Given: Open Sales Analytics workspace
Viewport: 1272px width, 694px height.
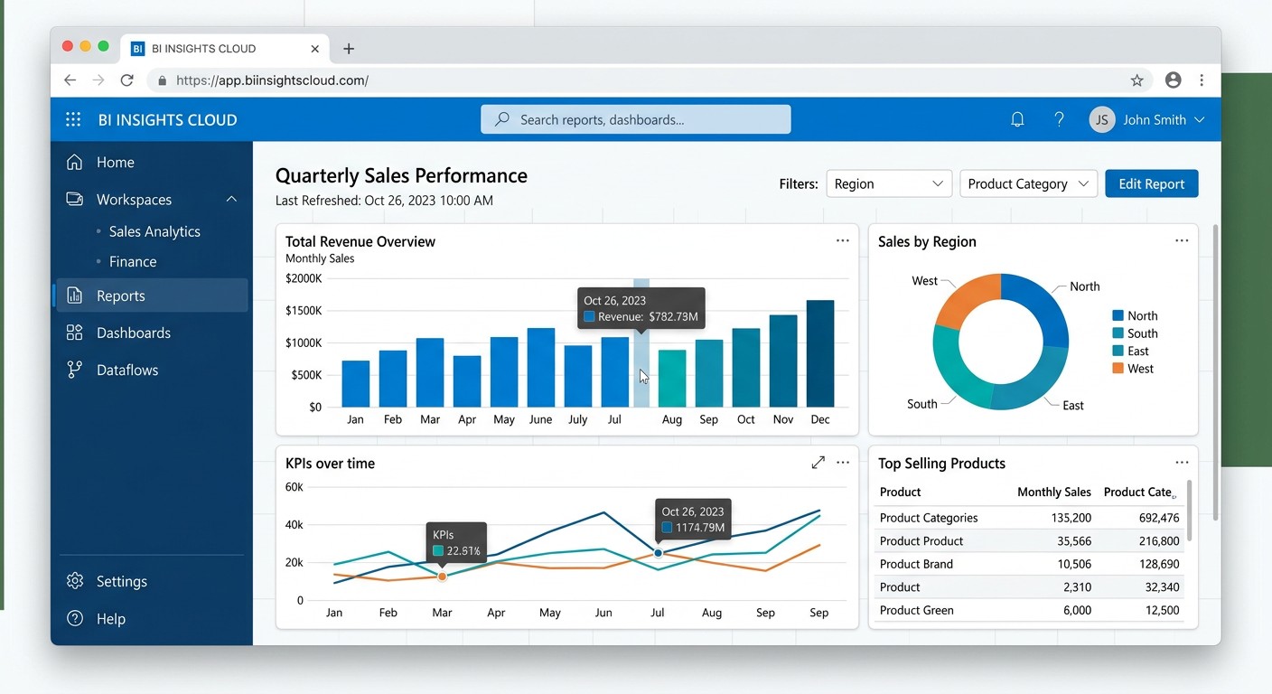Looking at the screenshot, I should 154,231.
